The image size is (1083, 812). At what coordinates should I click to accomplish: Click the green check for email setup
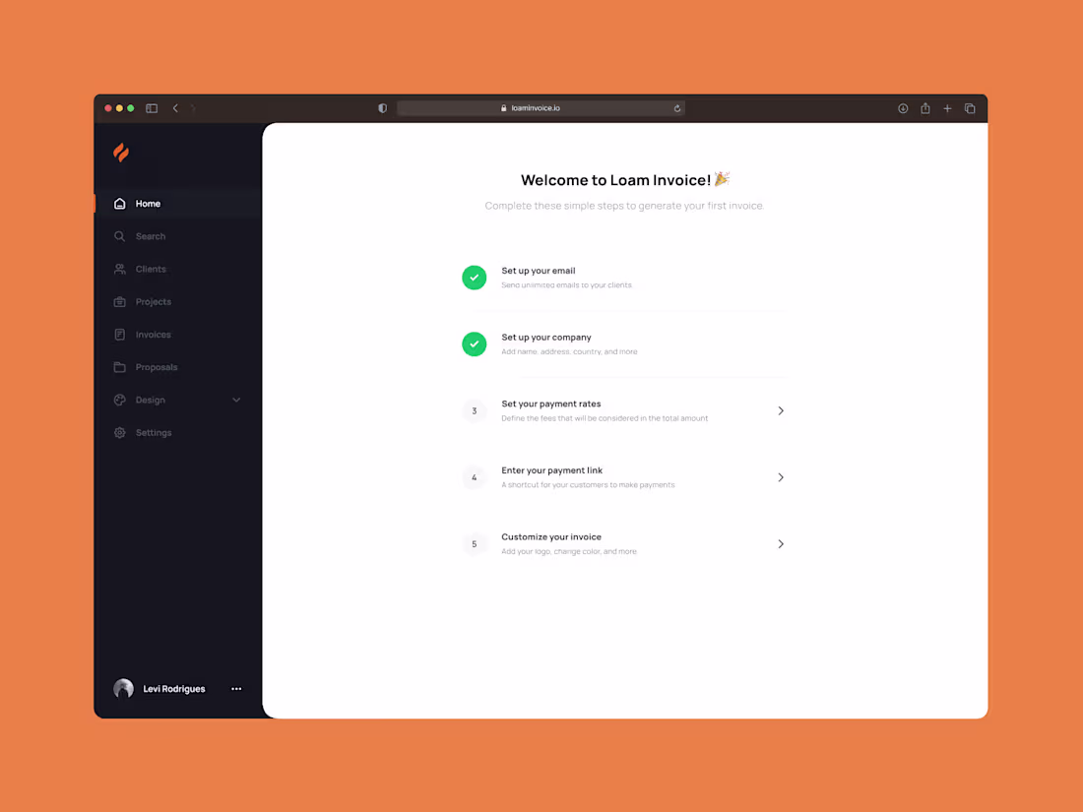(x=475, y=278)
